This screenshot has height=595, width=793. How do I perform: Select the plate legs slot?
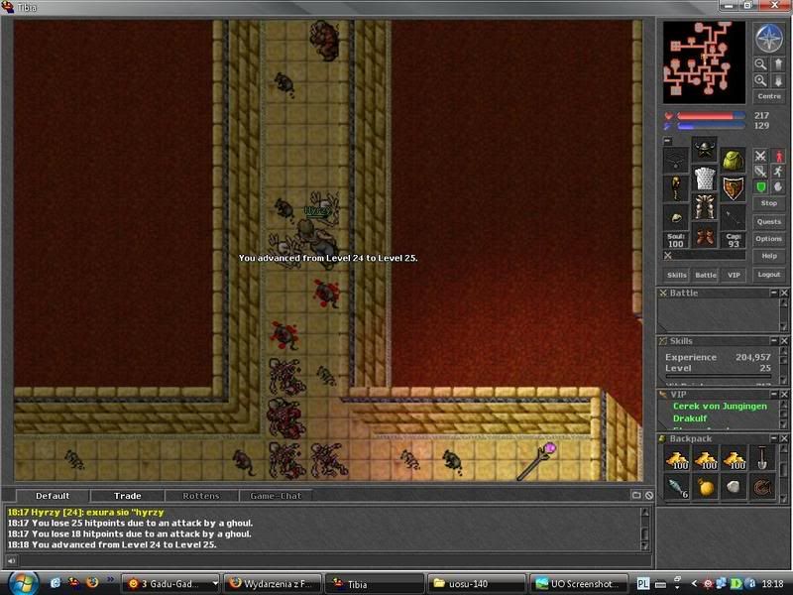pyautogui.click(x=704, y=207)
